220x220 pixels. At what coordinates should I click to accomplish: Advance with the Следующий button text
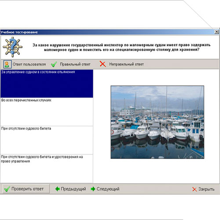coord(108,189)
